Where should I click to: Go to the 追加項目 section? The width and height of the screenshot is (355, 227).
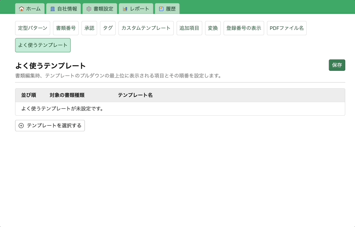pos(189,28)
